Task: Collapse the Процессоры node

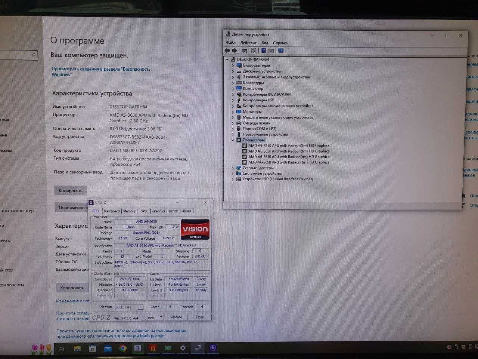Action: [x=233, y=140]
